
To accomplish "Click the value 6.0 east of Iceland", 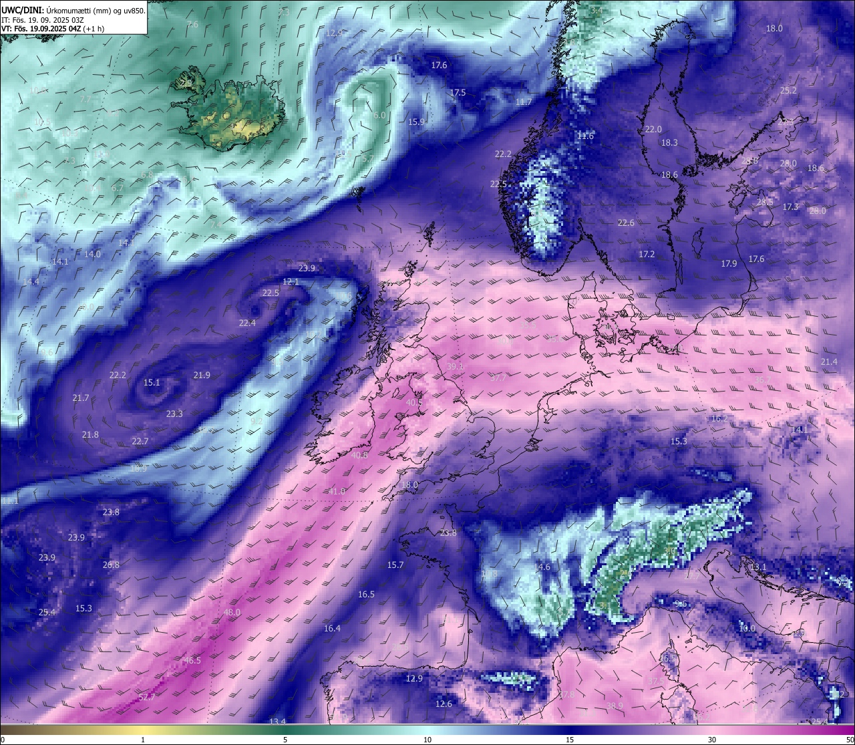I will click(379, 115).
